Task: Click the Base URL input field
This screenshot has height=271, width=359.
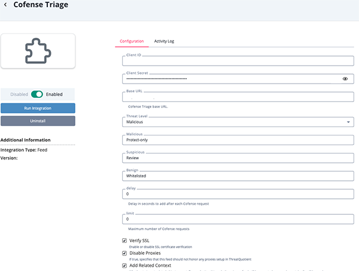Action: point(238,97)
